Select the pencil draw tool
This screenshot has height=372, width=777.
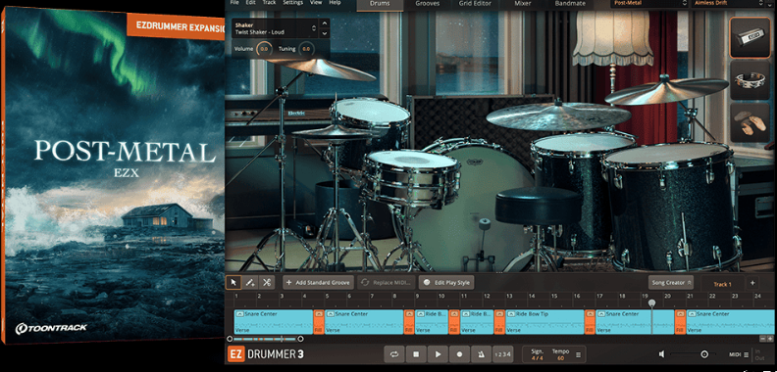pyautogui.click(x=250, y=283)
